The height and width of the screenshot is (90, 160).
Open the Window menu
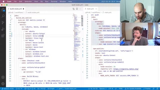(x=63, y=1)
